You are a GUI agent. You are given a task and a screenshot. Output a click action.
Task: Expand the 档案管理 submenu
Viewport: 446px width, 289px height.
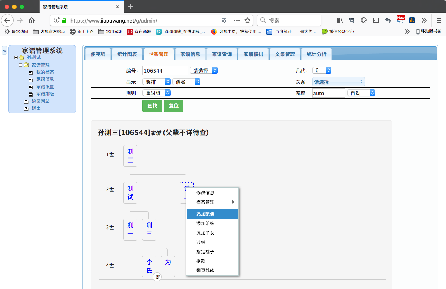212,202
